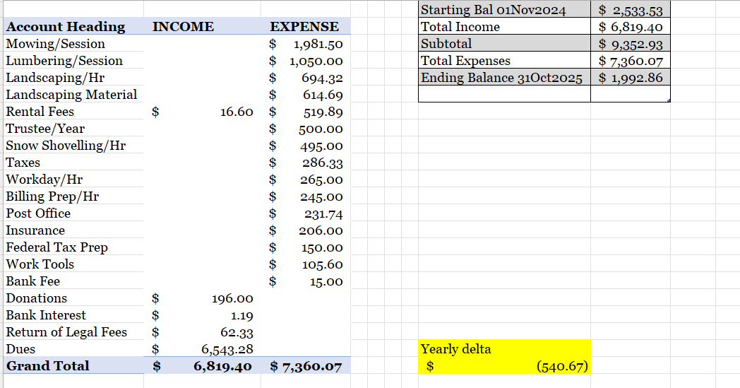
Task: Click the INCOME column header cell
Action: [184, 27]
